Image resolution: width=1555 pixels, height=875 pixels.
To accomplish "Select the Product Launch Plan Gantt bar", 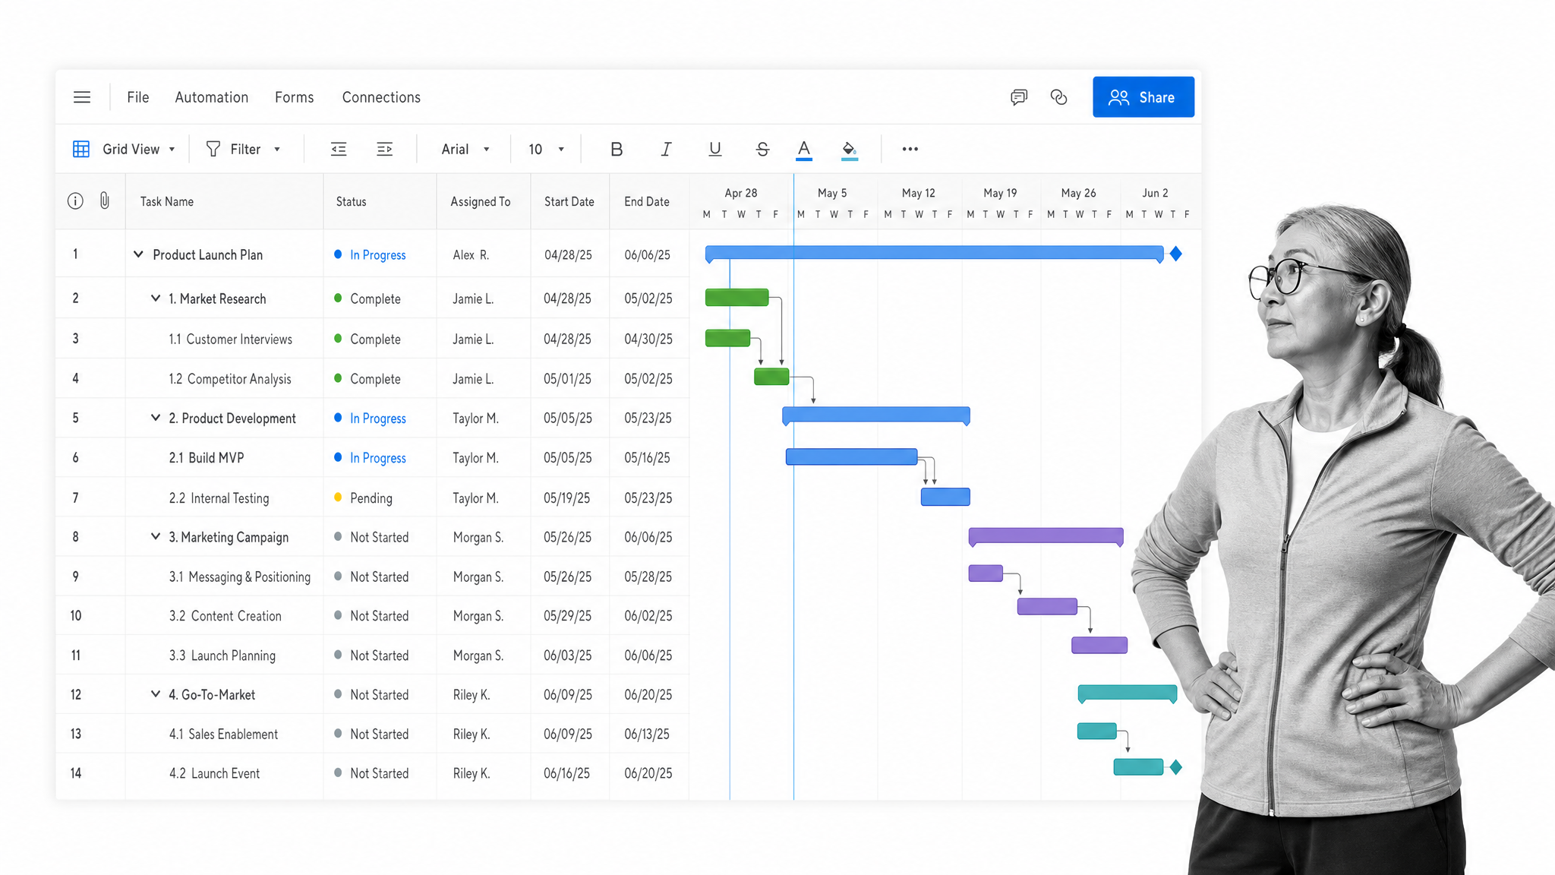I will (x=934, y=253).
